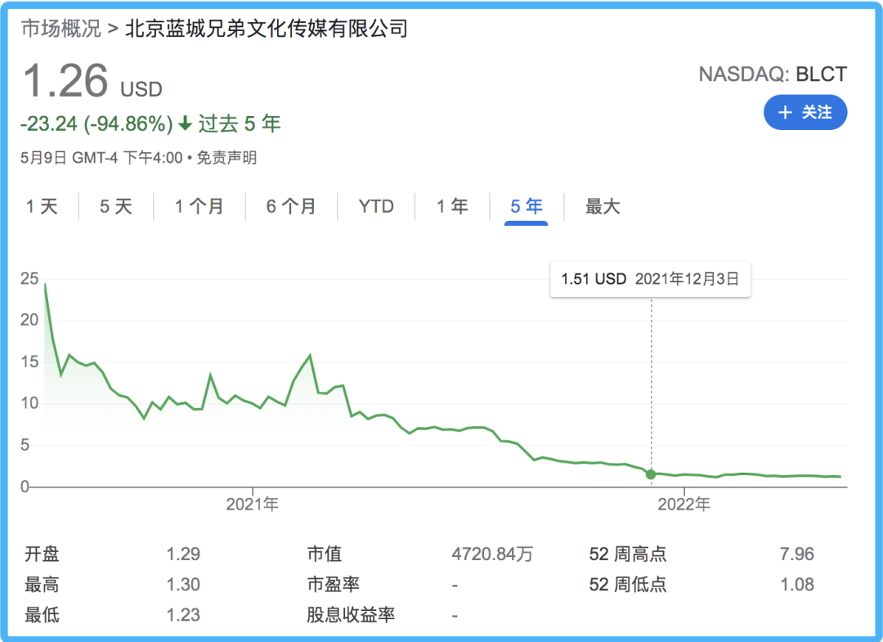Click the 市场概况 breadcrumb link
883x642 pixels.
[x=61, y=29]
